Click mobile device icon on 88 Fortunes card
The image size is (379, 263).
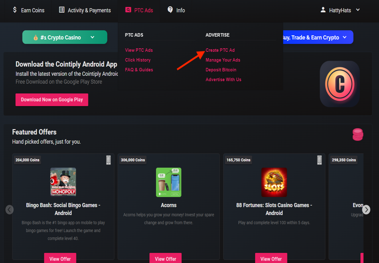(x=319, y=160)
